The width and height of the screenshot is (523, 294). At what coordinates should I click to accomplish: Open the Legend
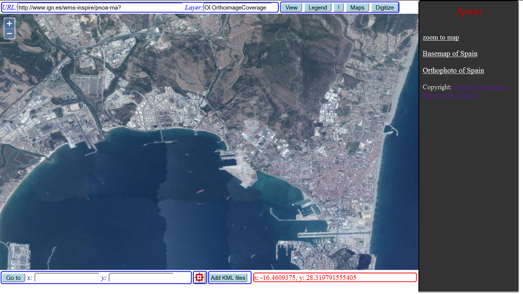click(x=317, y=7)
